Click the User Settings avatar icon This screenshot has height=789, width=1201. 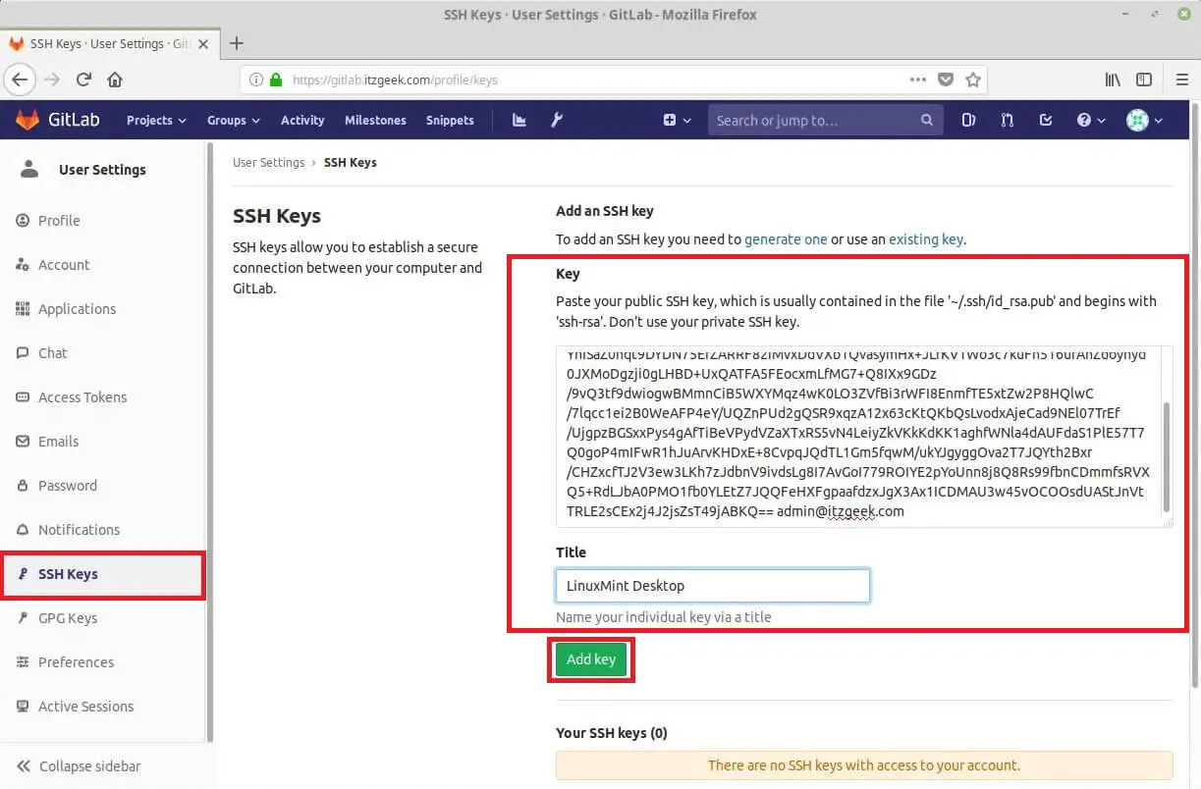point(29,169)
